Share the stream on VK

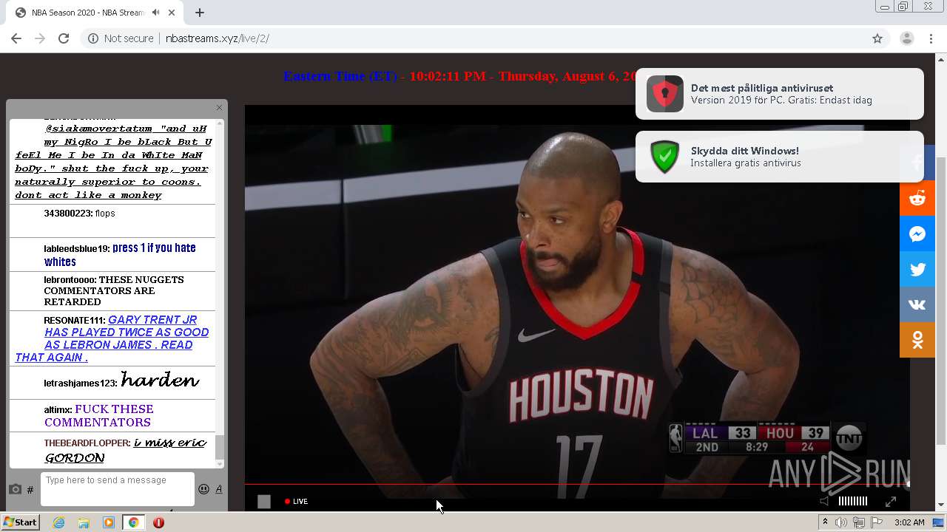tap(917, 304)
